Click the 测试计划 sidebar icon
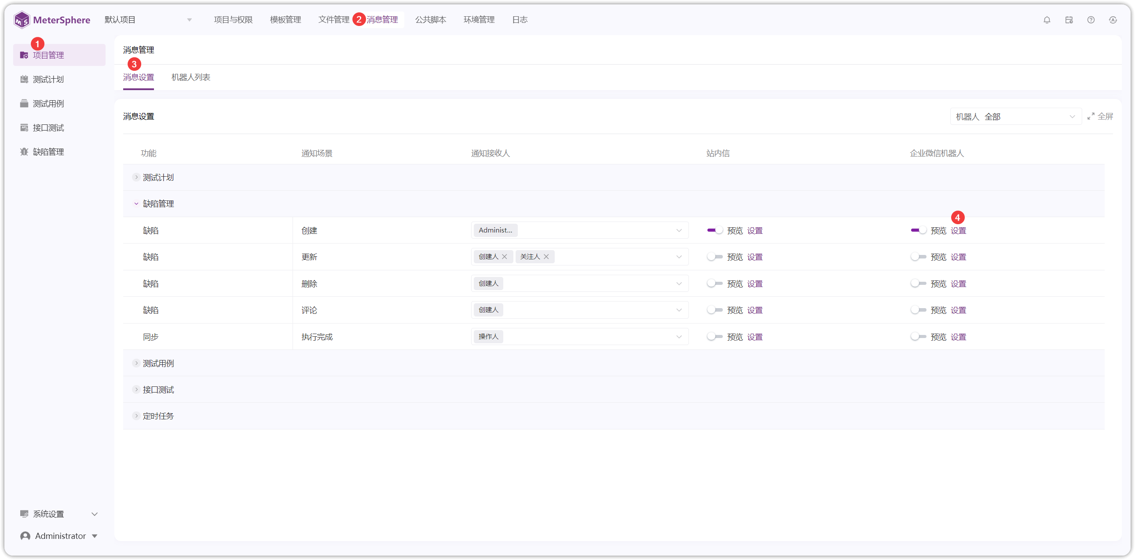 (x=24, y=79)
